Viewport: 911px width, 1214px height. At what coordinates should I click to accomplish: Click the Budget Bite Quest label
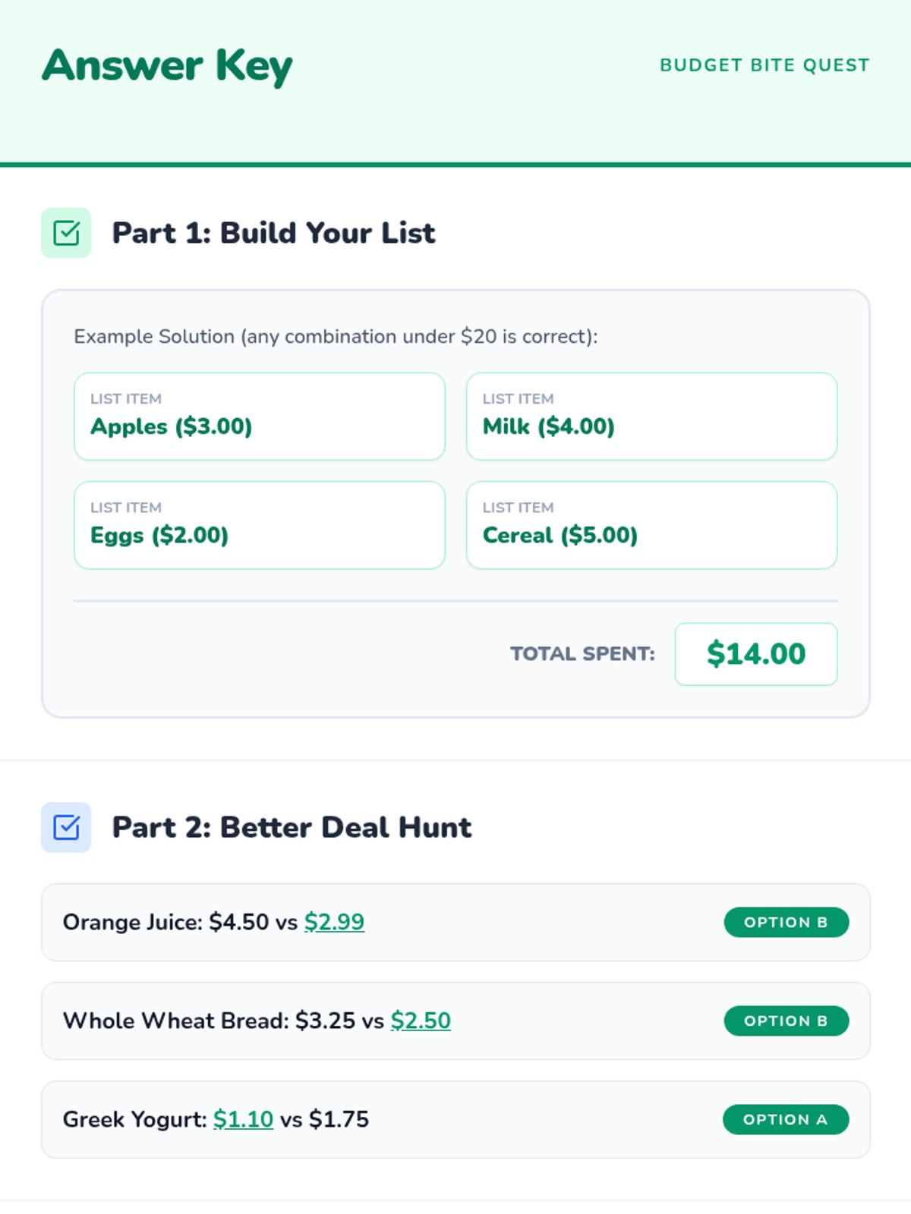click(x=764, y=65)
